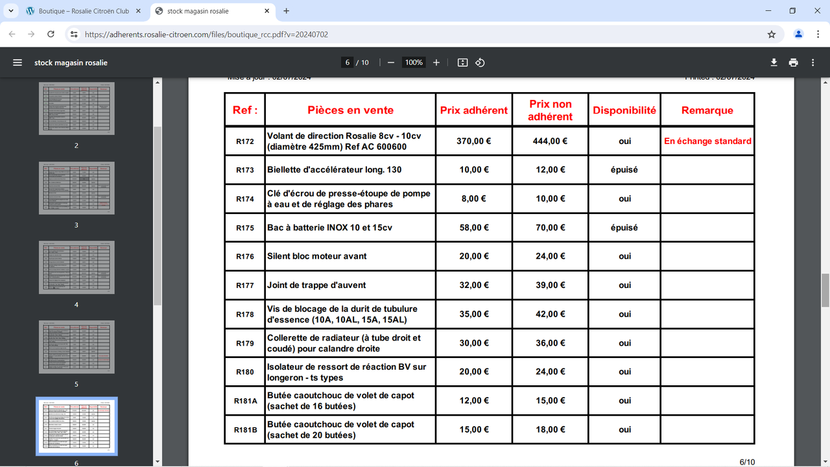Open page 2 thumbnail

pyautogui.click(x=77, y=108)
